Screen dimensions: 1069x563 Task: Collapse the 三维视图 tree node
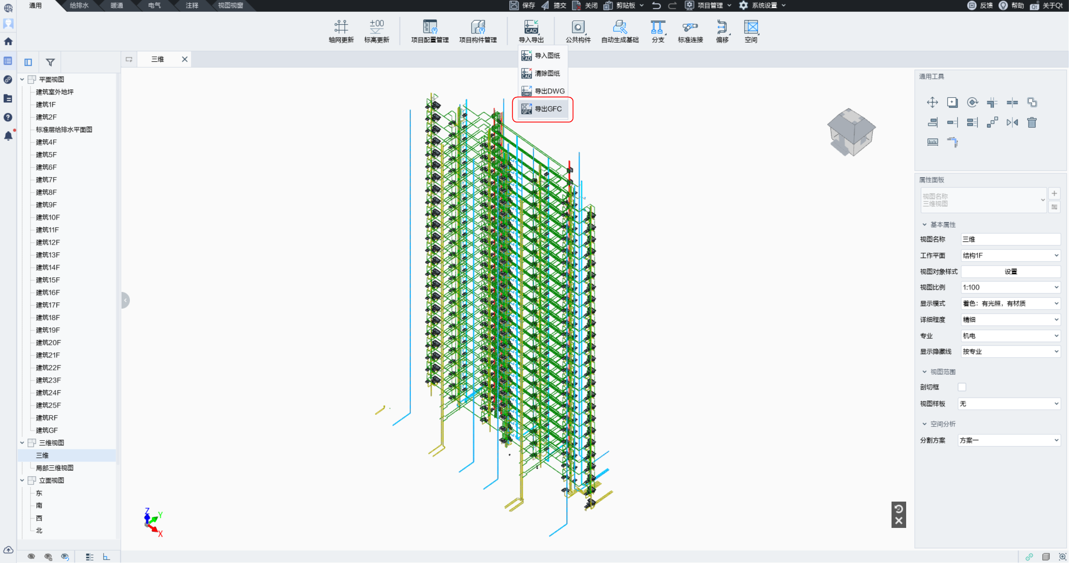click(22, 443)
